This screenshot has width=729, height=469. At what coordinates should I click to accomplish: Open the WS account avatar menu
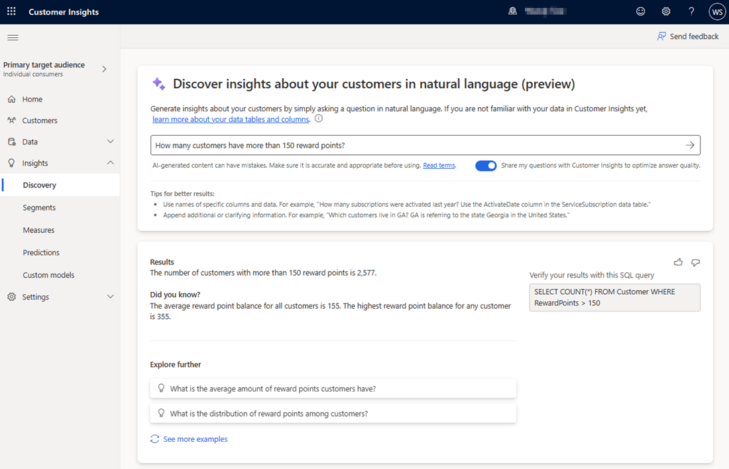pos(716,11)
